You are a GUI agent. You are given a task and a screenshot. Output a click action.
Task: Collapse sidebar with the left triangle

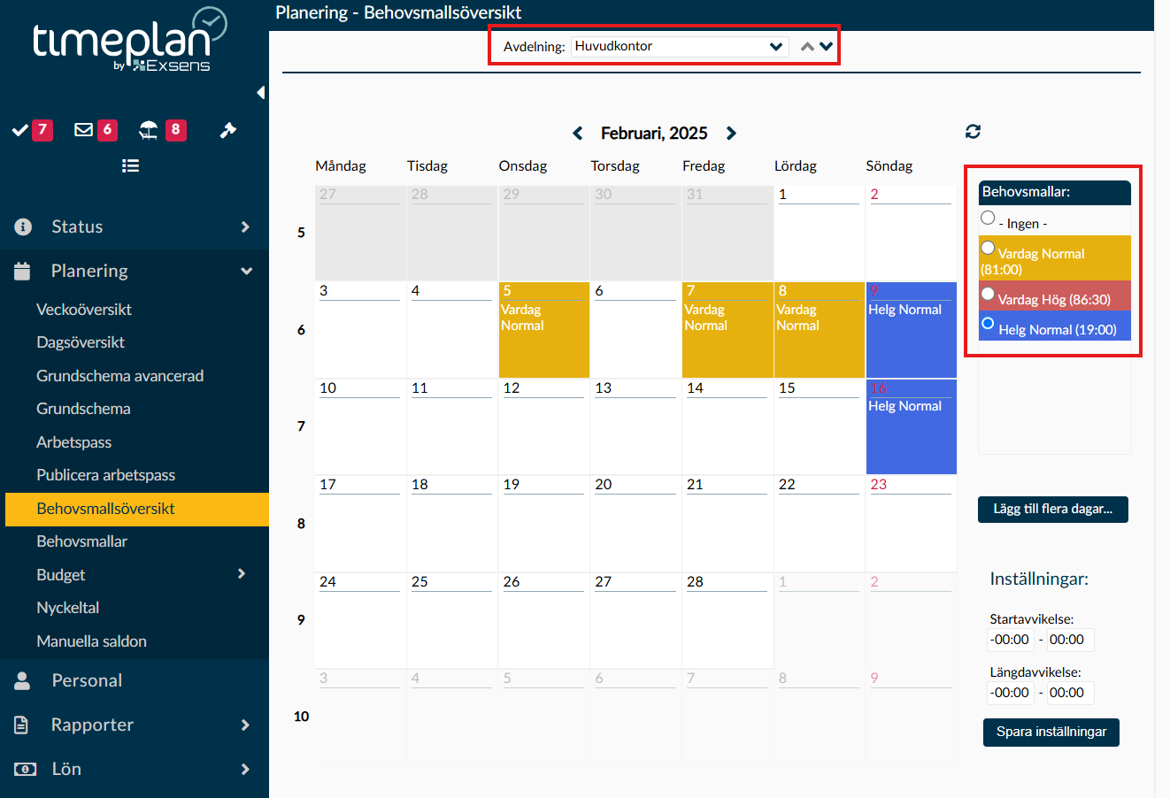click(260, 92)
